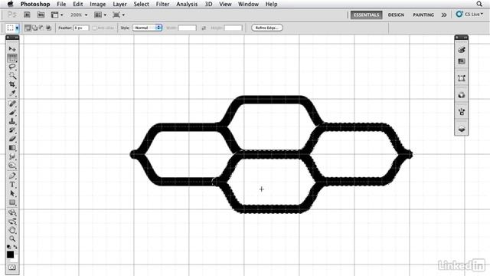This screenshot has height=276, width=490.
Task: Choose Intersect with selection mode
Action: (x=48, y=28)
